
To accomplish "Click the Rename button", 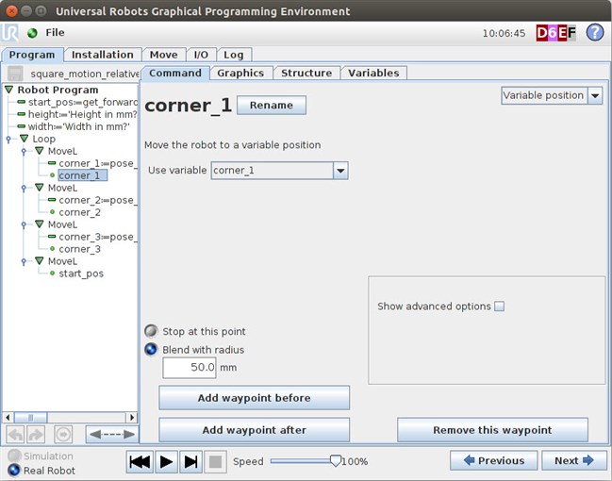I will tap(272, 105).
